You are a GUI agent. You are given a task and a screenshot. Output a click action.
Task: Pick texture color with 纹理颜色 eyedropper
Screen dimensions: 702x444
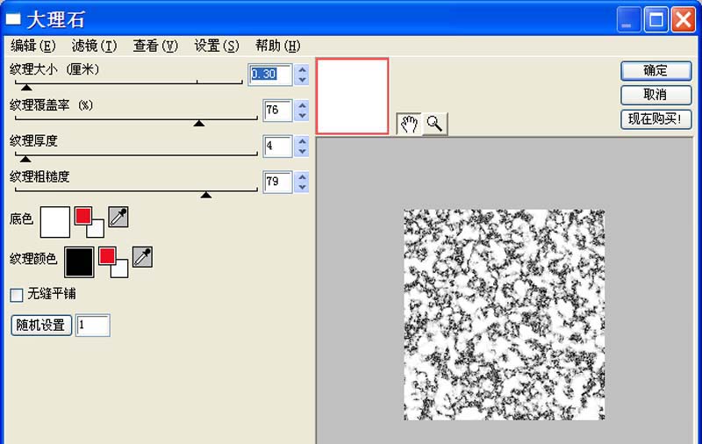(141, 256)
